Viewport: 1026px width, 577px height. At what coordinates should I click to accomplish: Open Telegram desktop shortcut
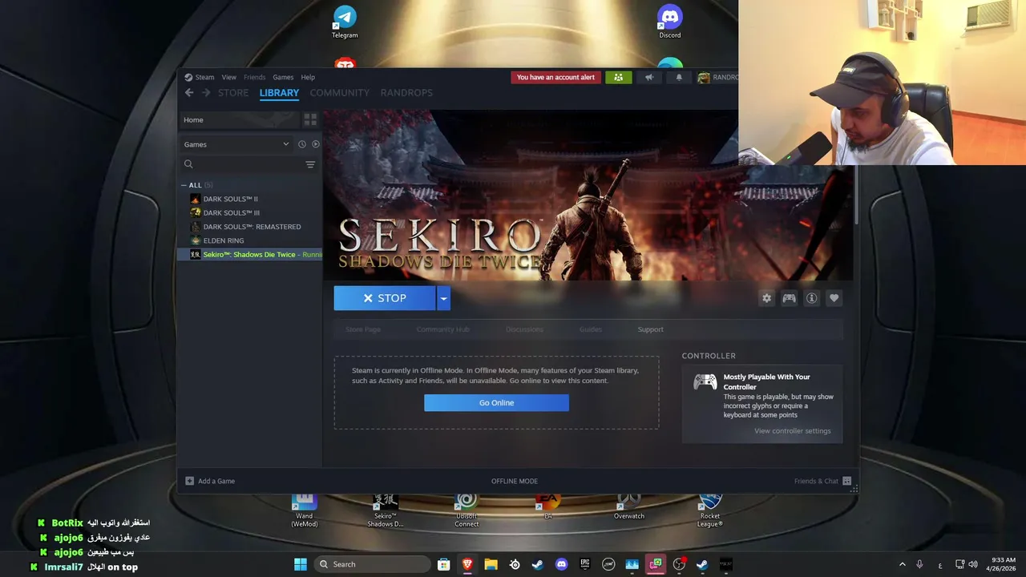(345, 22)
